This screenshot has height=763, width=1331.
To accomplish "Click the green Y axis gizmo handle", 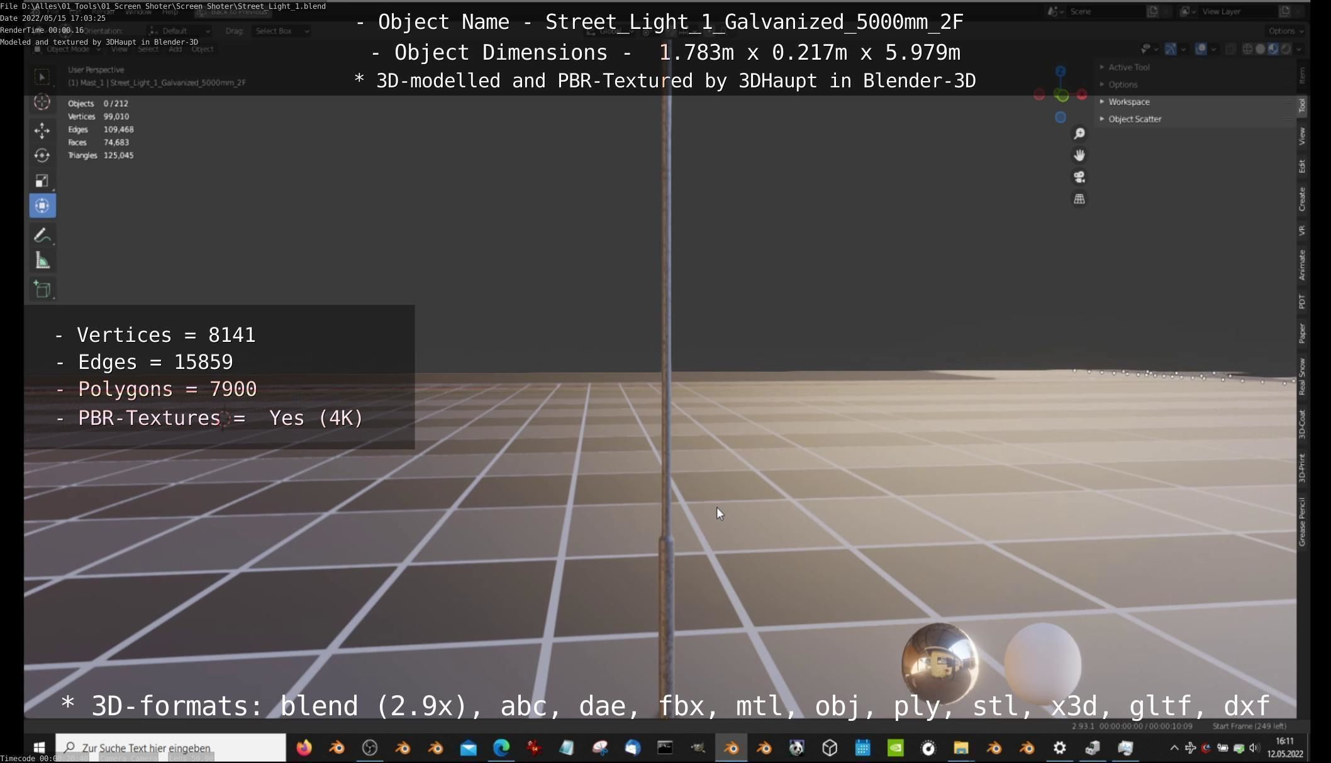I will (x=1062, y=96).
